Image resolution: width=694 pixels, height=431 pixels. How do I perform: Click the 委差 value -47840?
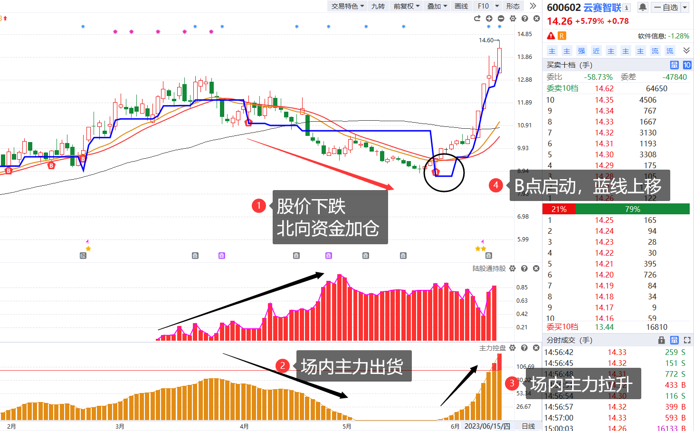[675, 77]
